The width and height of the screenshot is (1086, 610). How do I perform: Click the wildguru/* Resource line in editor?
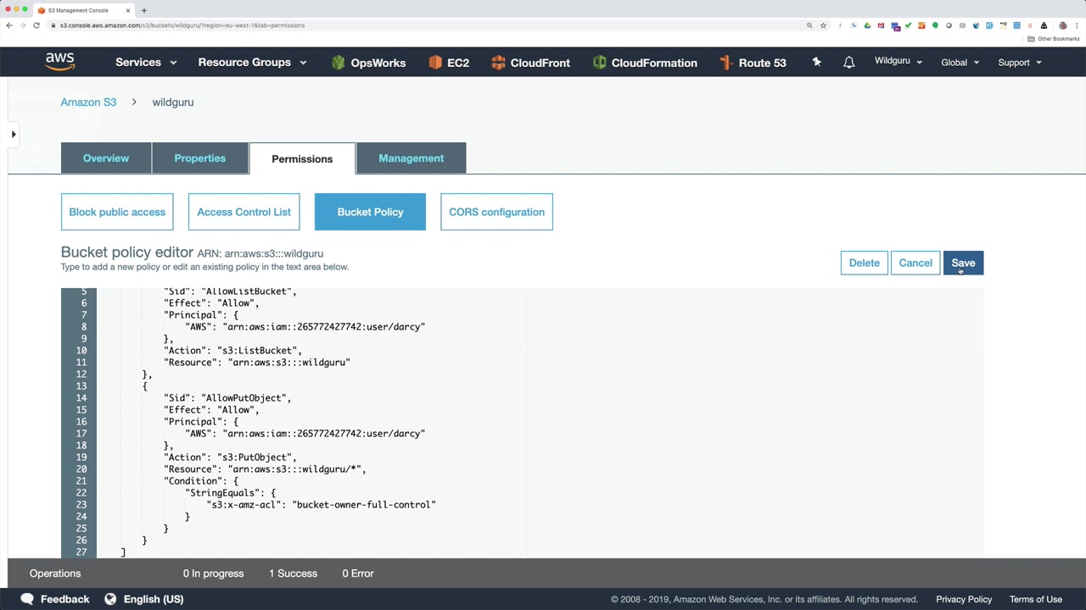(265, 469)
